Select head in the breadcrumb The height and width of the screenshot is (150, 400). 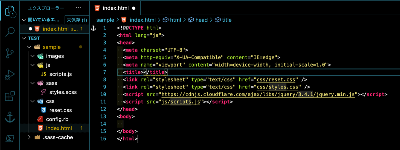pos(202,20)
